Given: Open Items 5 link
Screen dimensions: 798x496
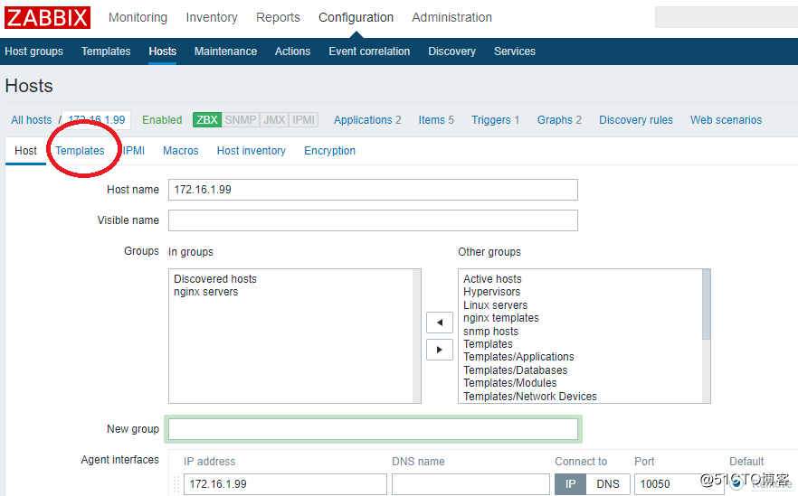Looking at the screenshot, I should pos(436,120).
